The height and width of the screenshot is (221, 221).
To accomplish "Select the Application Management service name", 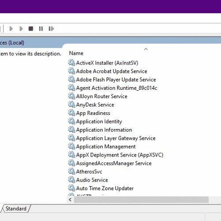I will (106, 147).
